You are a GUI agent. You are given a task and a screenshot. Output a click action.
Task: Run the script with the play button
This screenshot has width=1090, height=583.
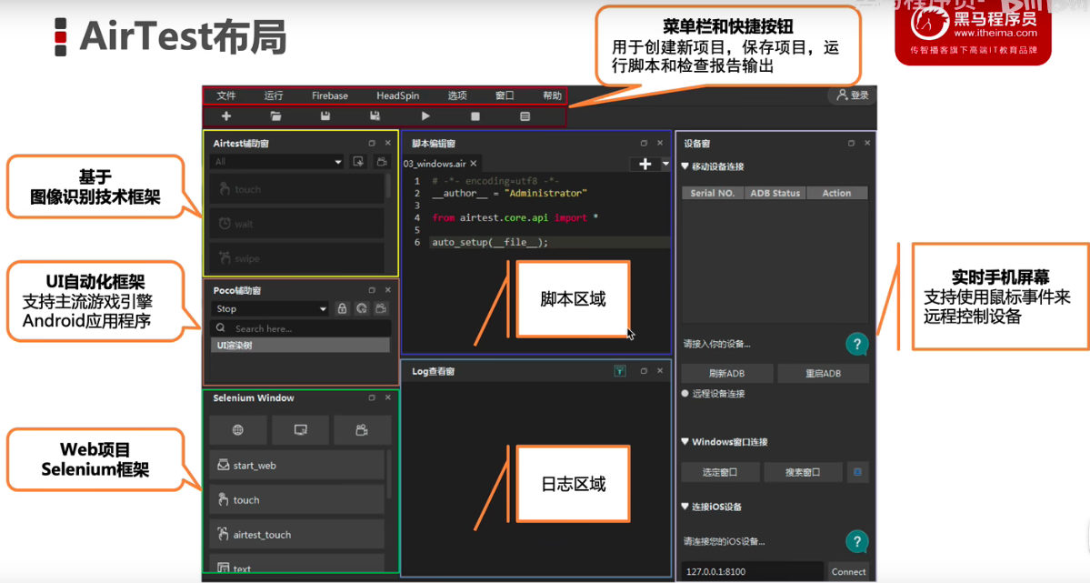[x=425, y=116]
